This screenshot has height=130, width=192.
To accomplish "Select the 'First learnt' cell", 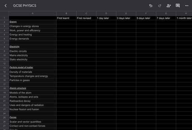I will (66, 18).
